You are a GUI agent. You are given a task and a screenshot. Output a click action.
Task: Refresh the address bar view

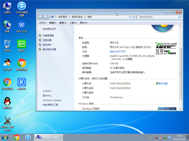tap(134, 17)
